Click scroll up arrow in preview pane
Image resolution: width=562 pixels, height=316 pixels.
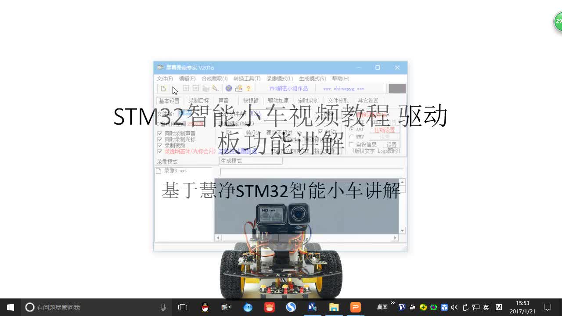coord(402,182)
